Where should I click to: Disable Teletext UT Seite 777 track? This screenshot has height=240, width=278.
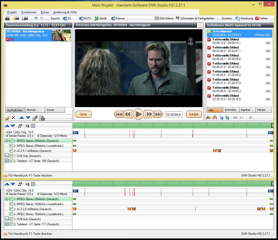tap(11, 224)
